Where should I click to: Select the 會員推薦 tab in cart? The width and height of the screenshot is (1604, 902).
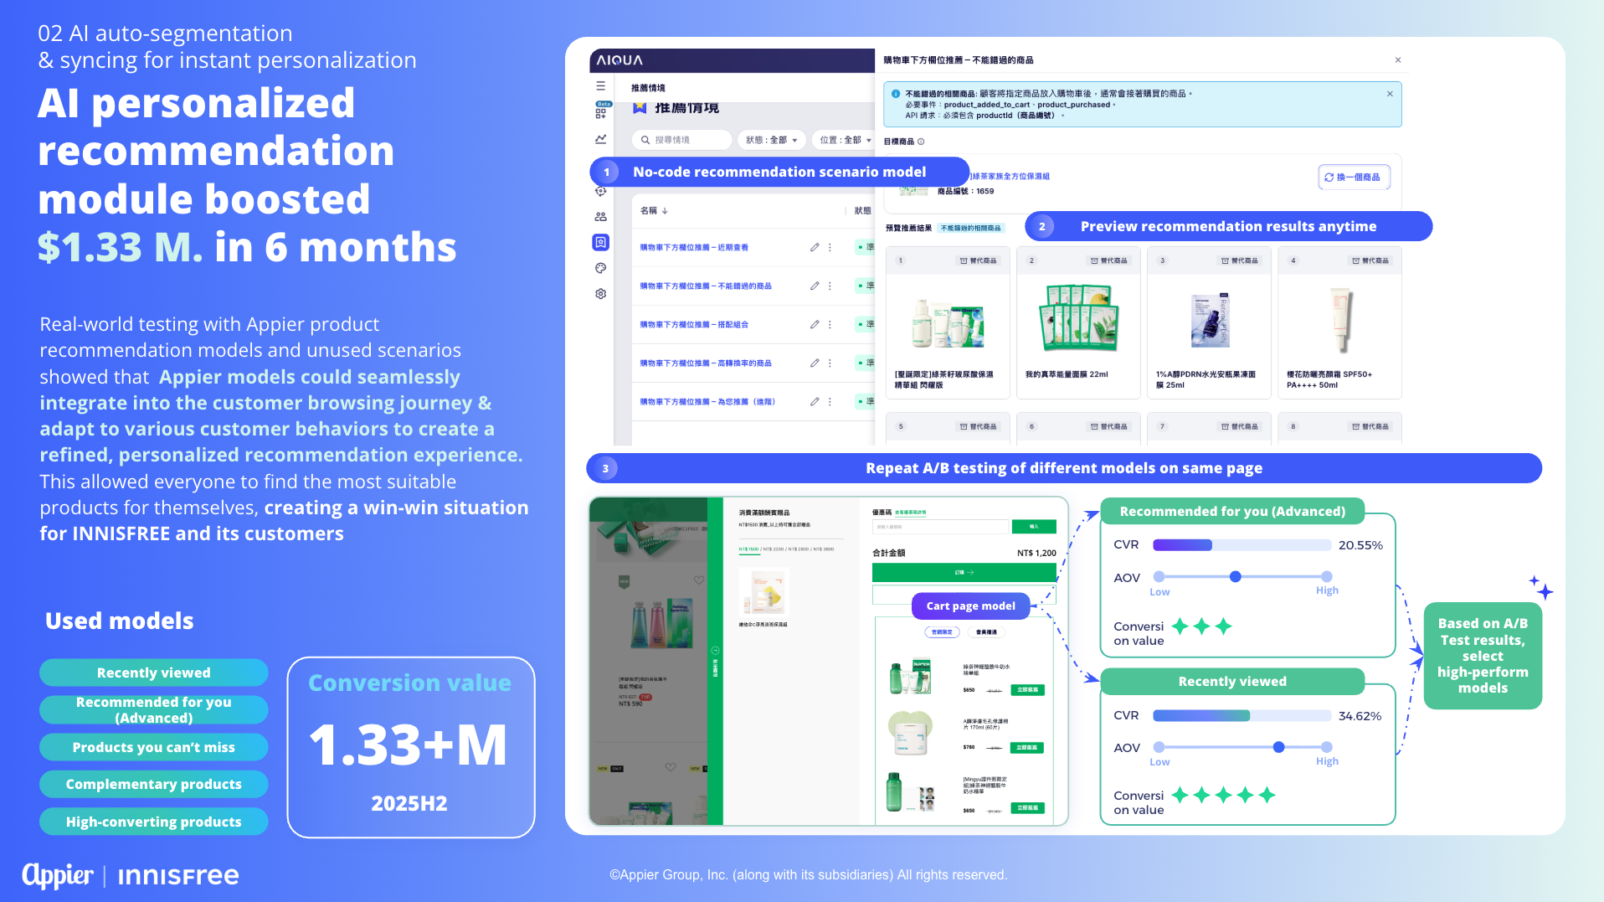click(986, 632)
